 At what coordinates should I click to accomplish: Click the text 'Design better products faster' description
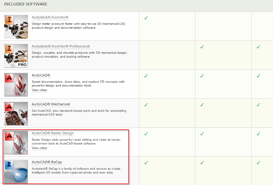(78, 26)
